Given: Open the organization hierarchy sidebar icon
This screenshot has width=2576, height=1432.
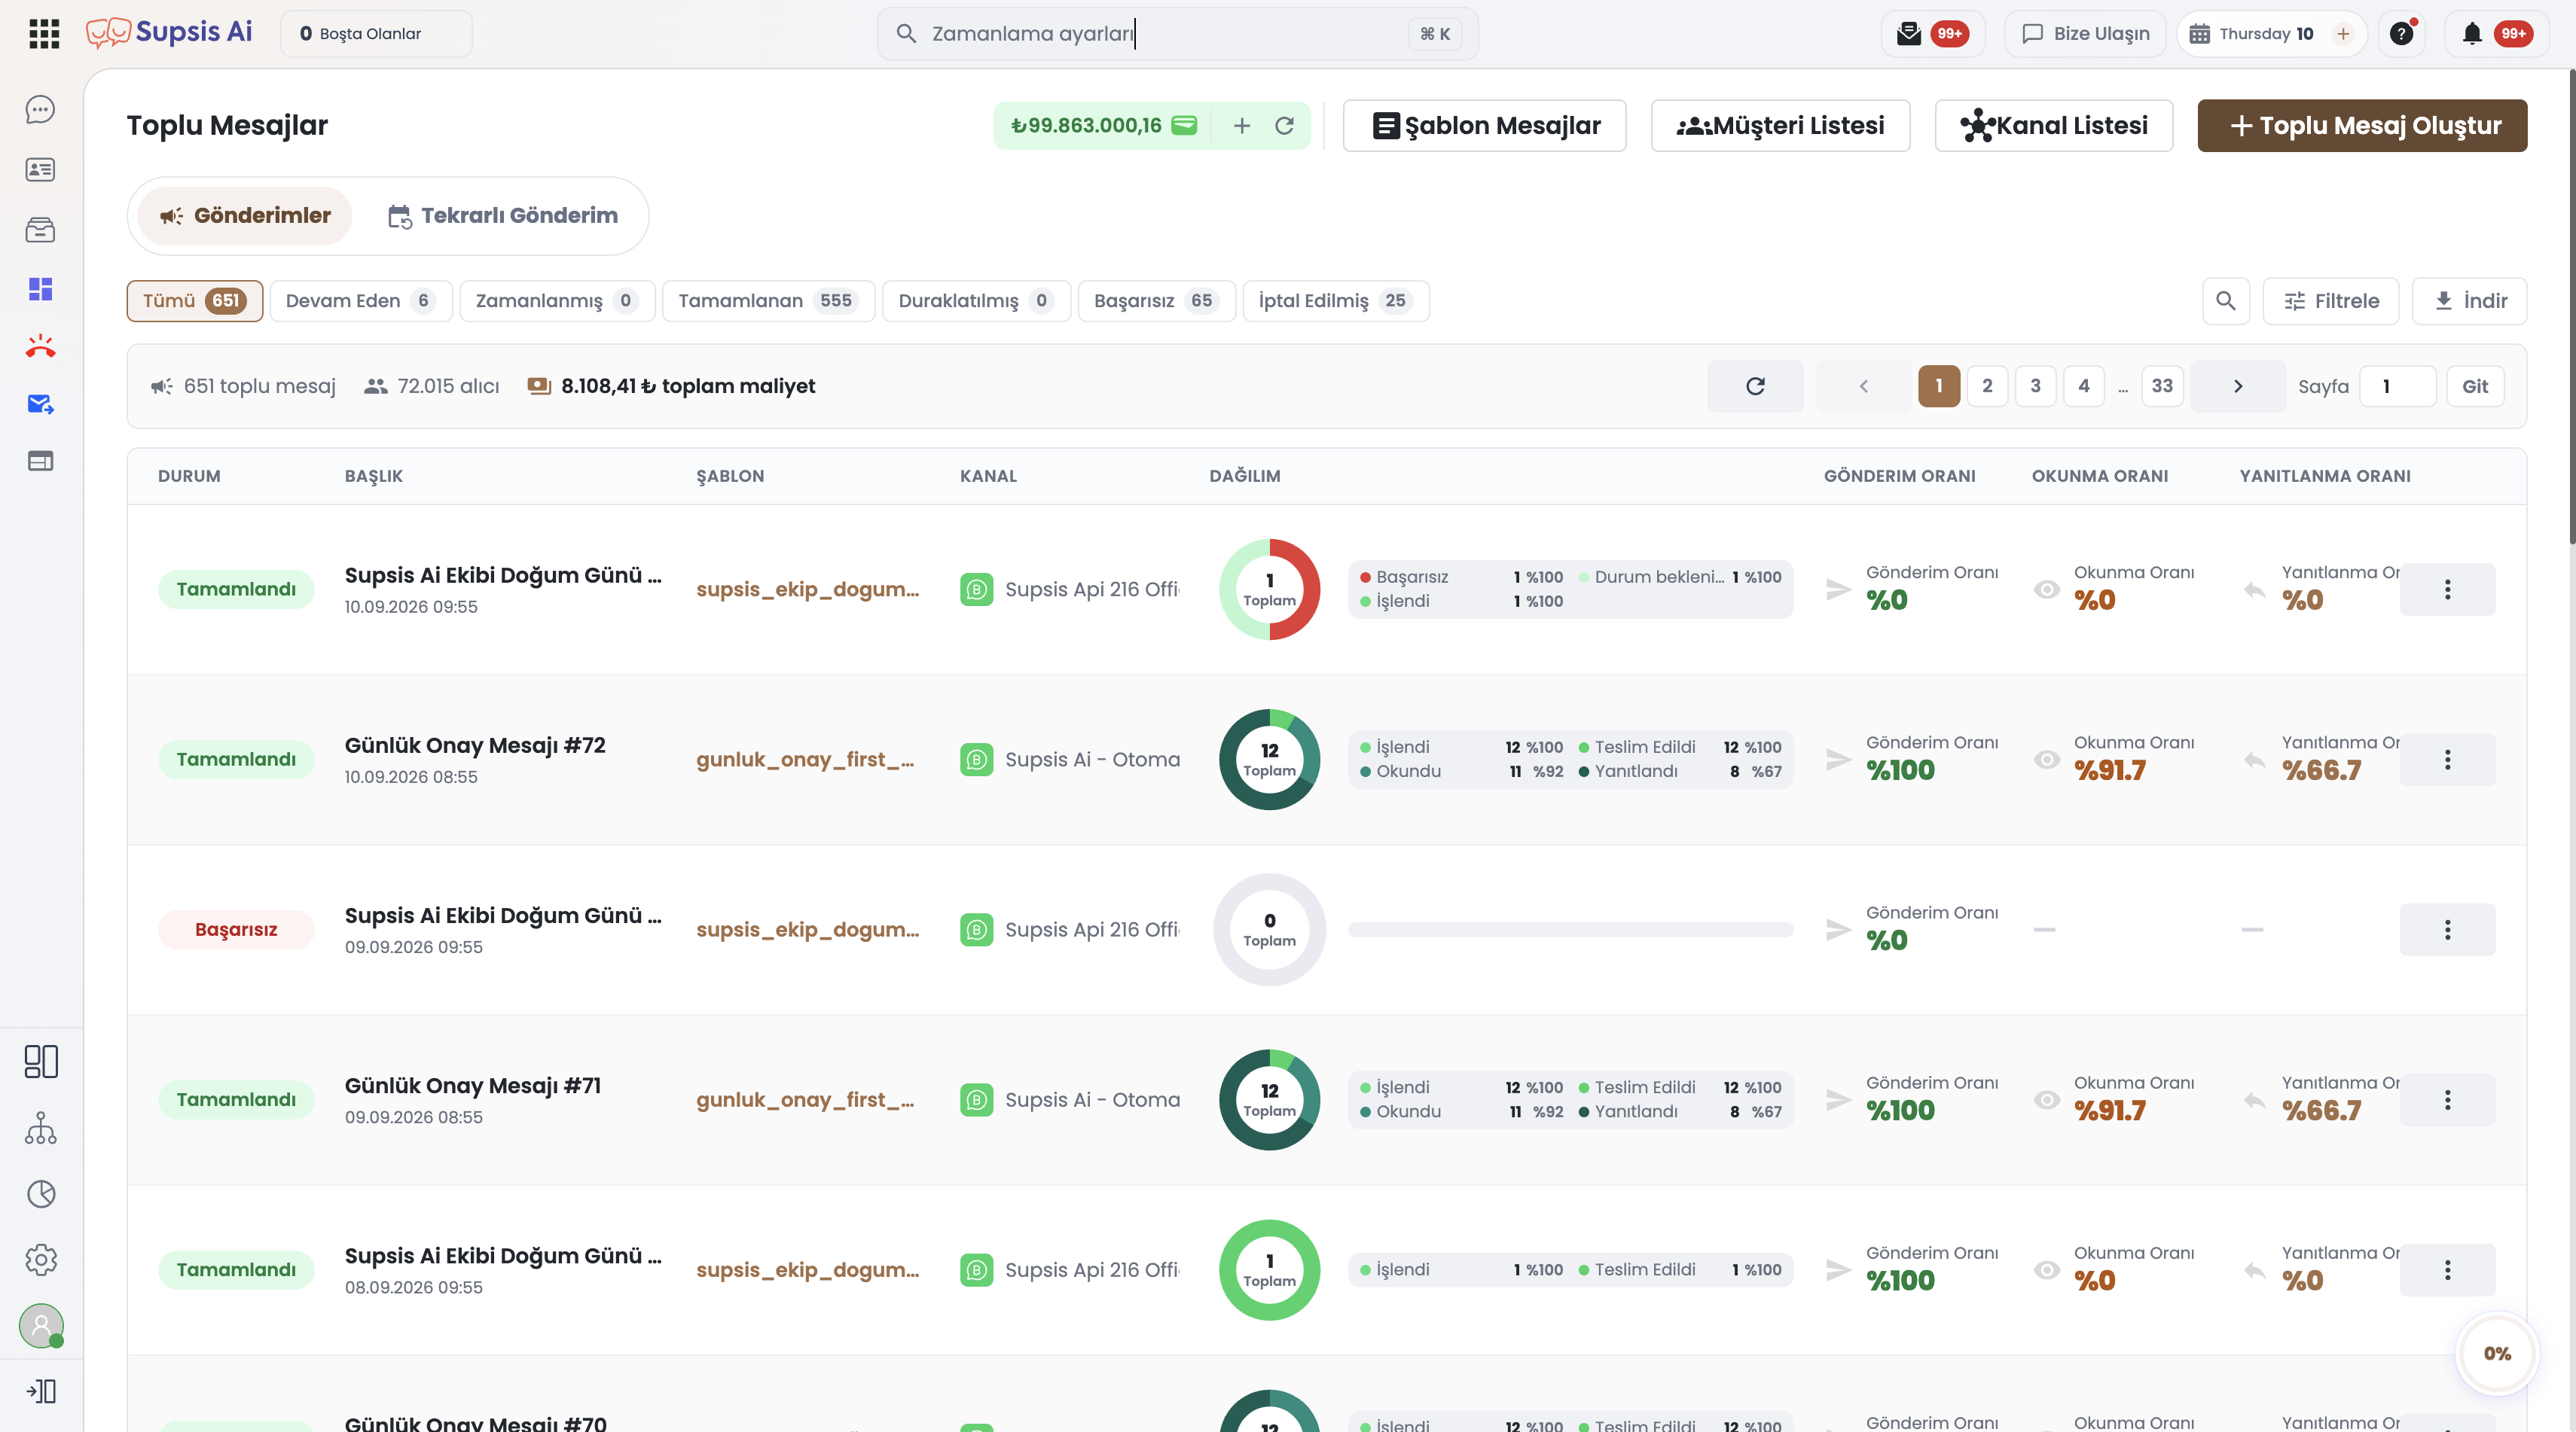Looking at the screenshot, I should point(40,1127).
